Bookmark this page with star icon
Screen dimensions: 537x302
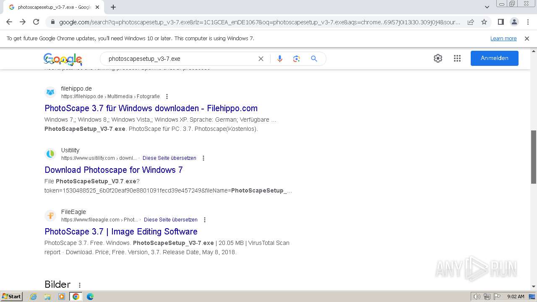click(484, 22)
